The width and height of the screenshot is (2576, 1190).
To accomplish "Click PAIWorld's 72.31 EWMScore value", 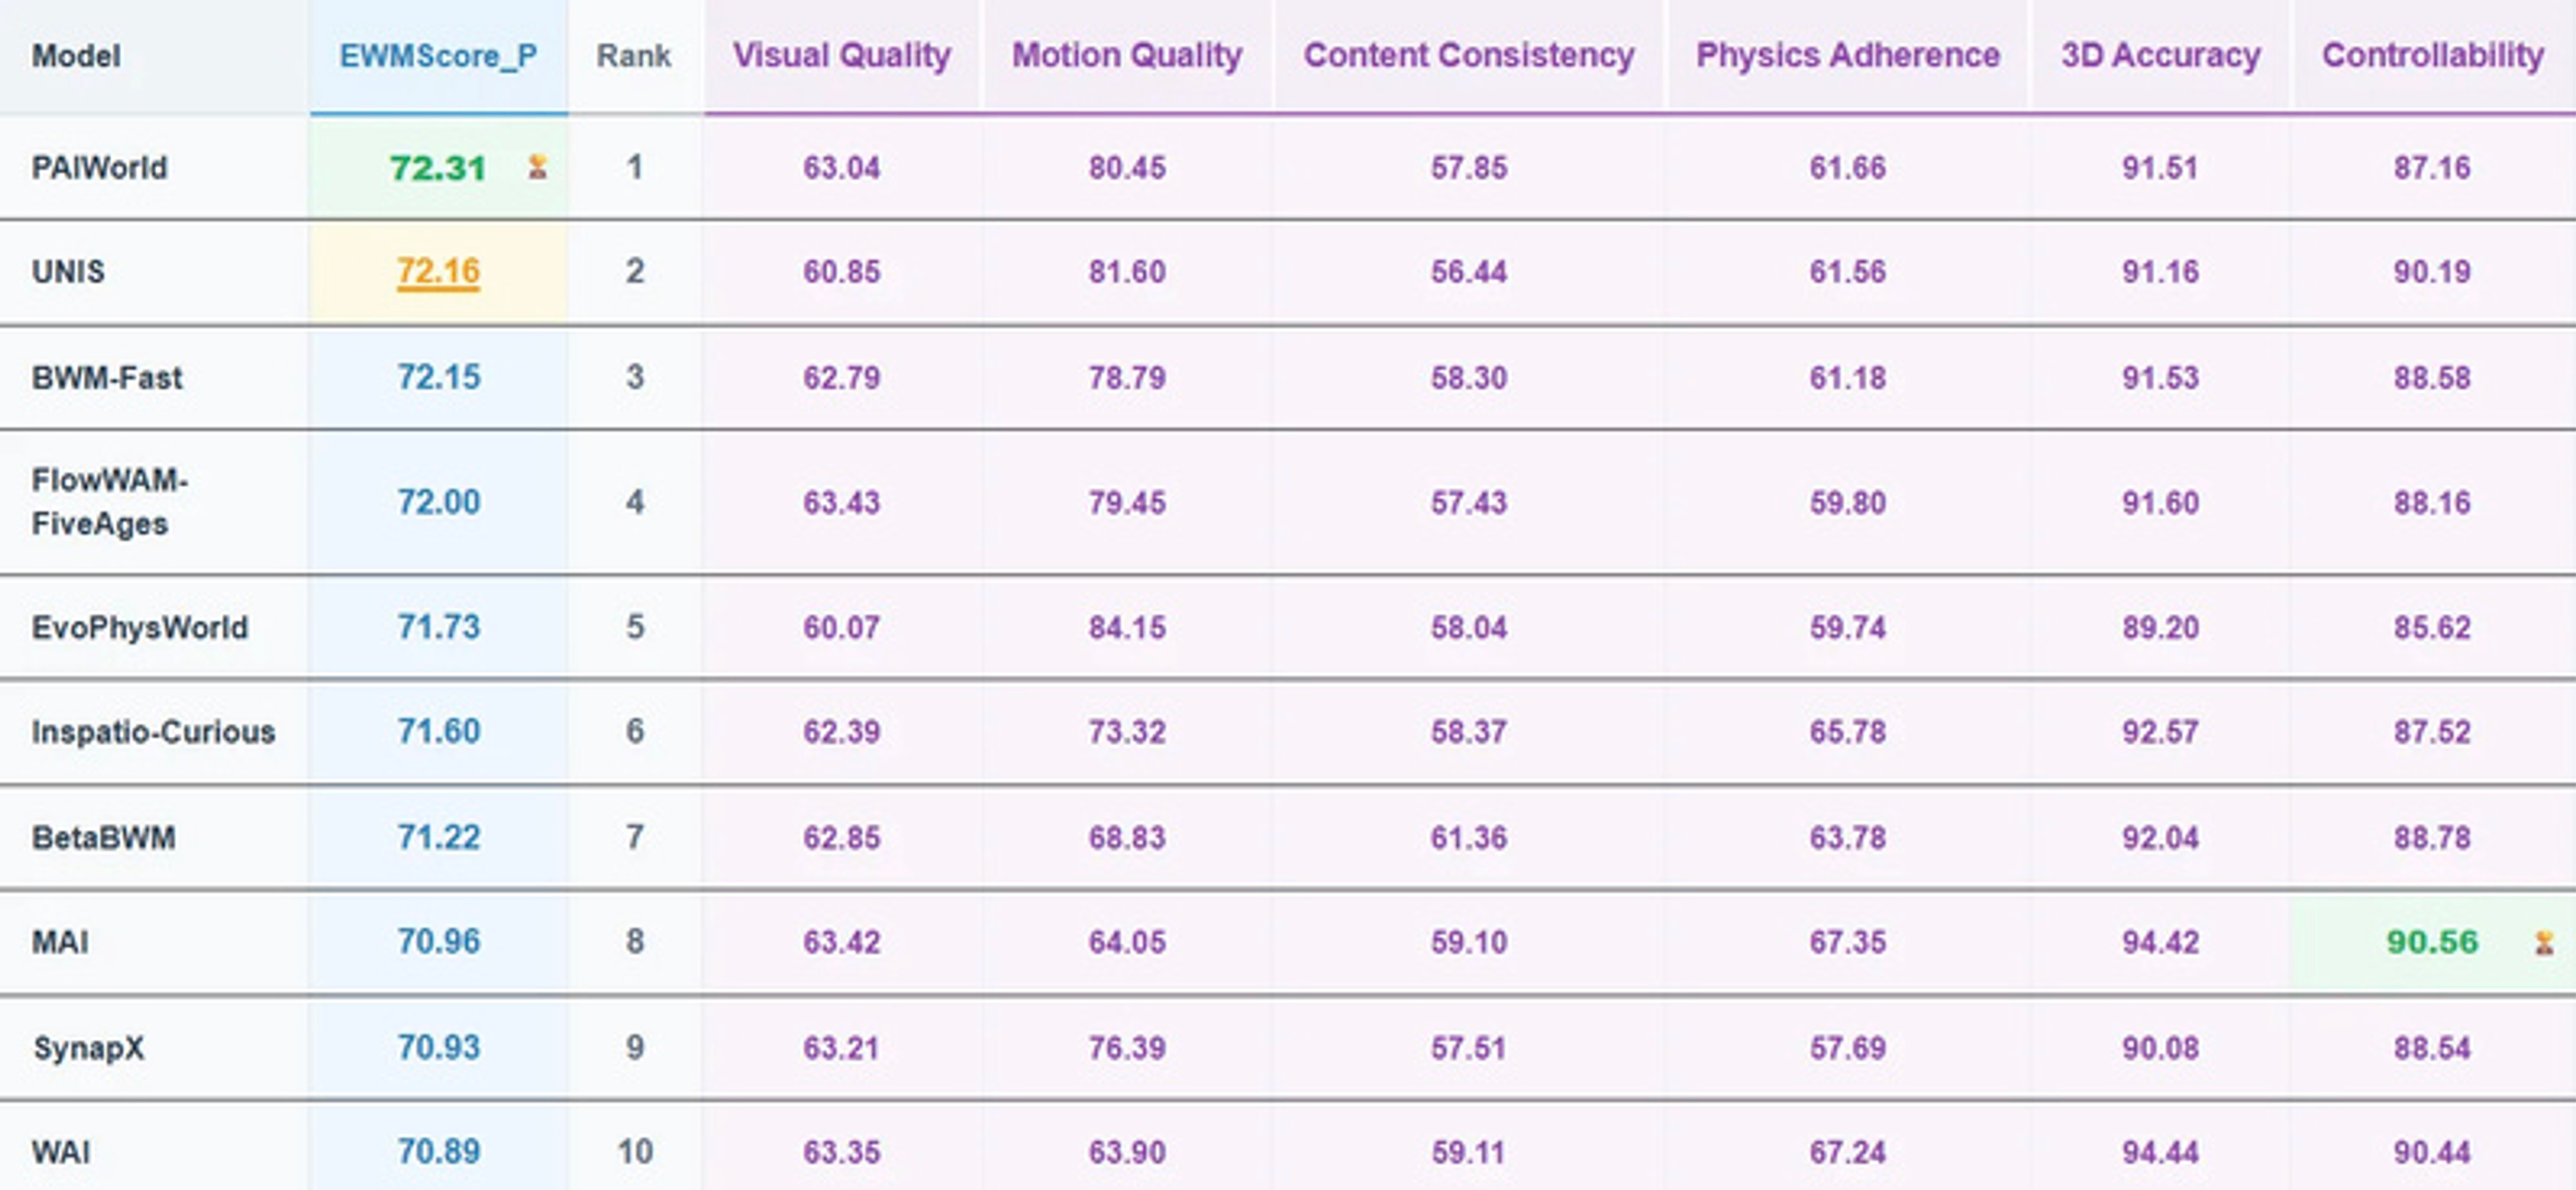I will tap(438, 167).
